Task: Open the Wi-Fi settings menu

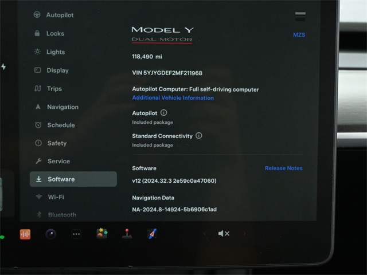Action: [50, 197]
